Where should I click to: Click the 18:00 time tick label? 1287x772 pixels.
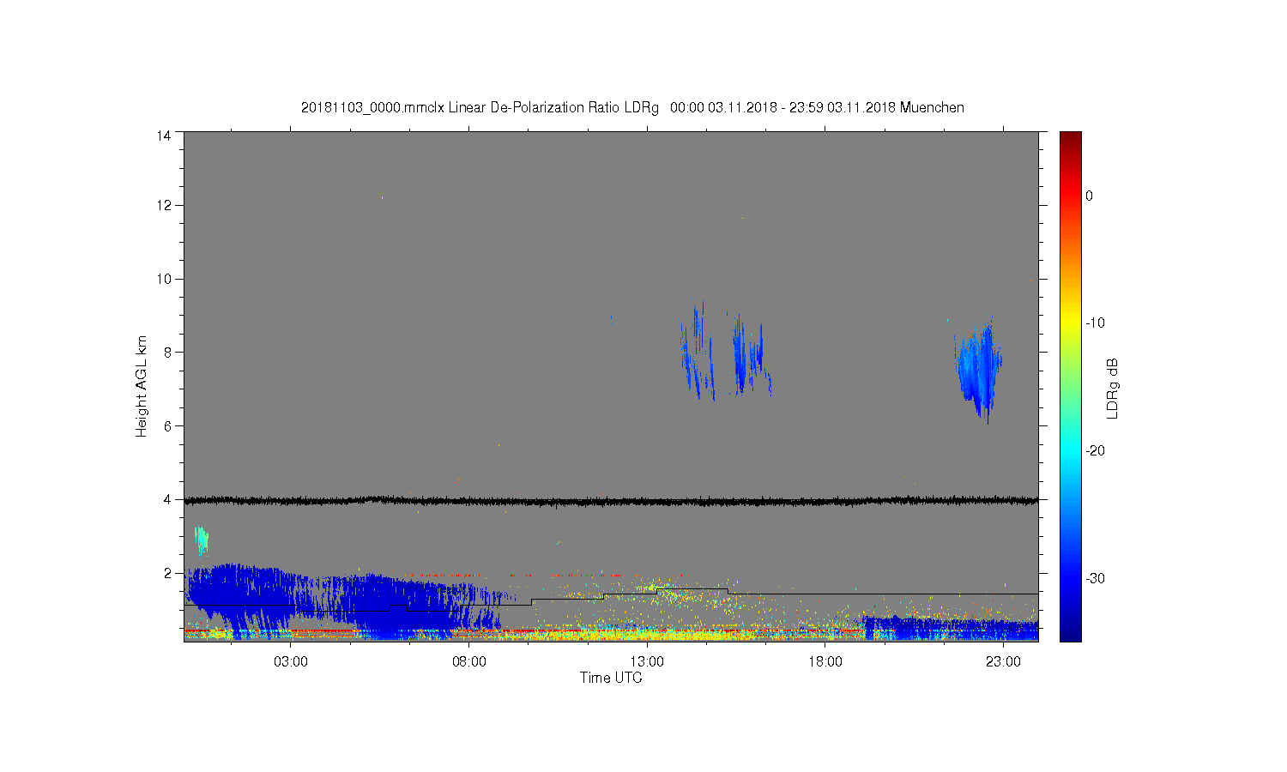point(825,662)
